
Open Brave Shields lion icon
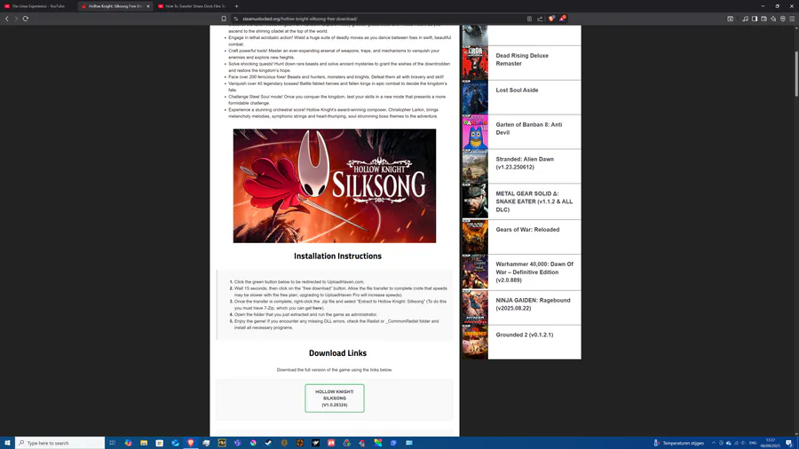tap(551, 19)
